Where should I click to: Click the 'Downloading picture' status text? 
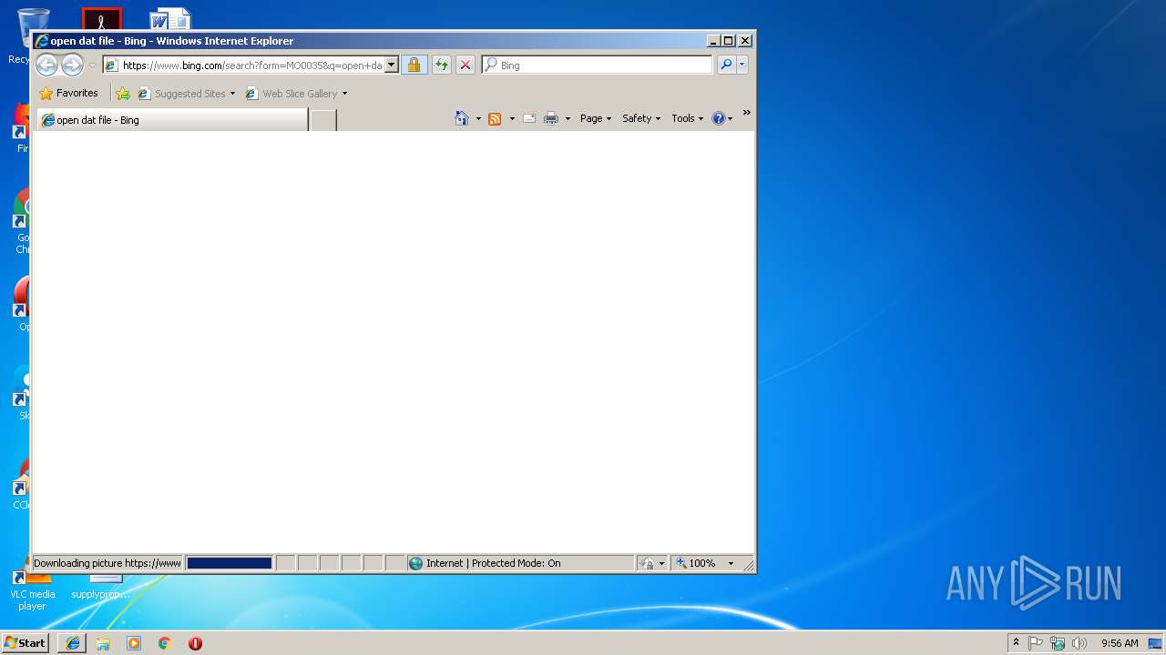(x=107, y=563)
